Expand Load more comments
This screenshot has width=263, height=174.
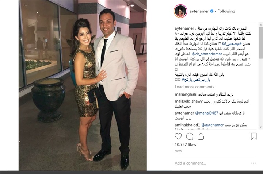194,87
